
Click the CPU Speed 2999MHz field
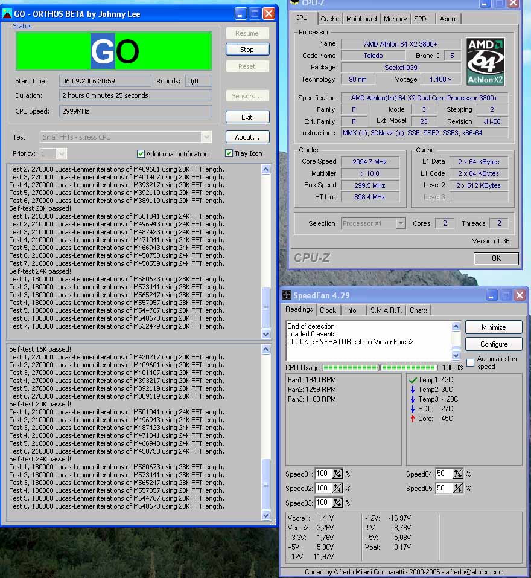136,111
